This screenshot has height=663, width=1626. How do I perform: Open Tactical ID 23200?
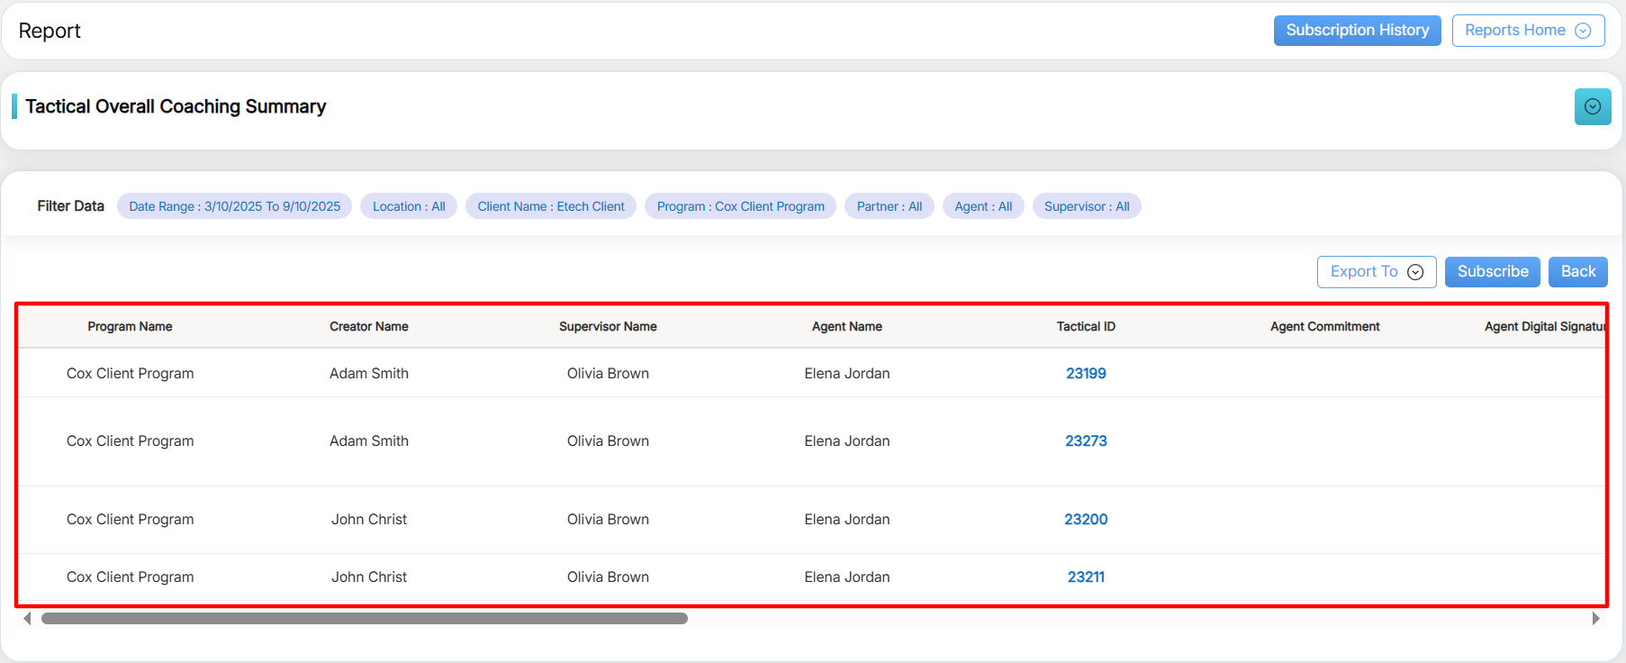1086,520
